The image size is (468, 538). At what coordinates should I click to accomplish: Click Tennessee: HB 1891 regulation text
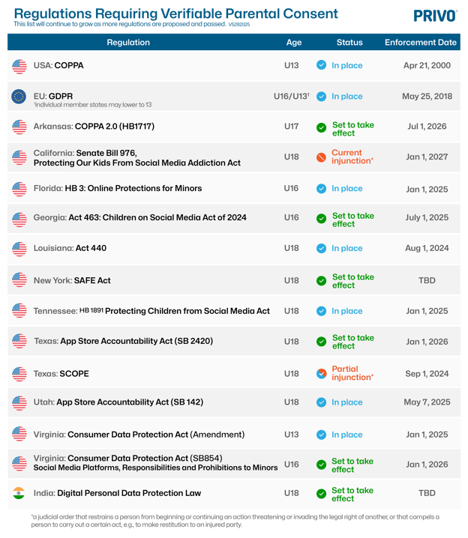pos(151,311)
